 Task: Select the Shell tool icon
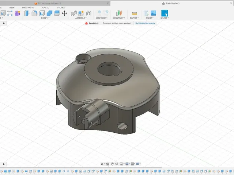[x=42, y=13]
